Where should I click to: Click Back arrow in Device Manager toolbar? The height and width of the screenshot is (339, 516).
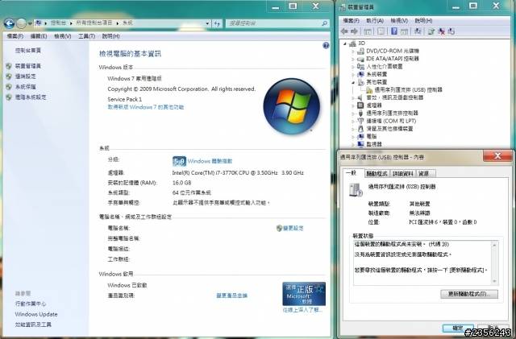[344, 31]
